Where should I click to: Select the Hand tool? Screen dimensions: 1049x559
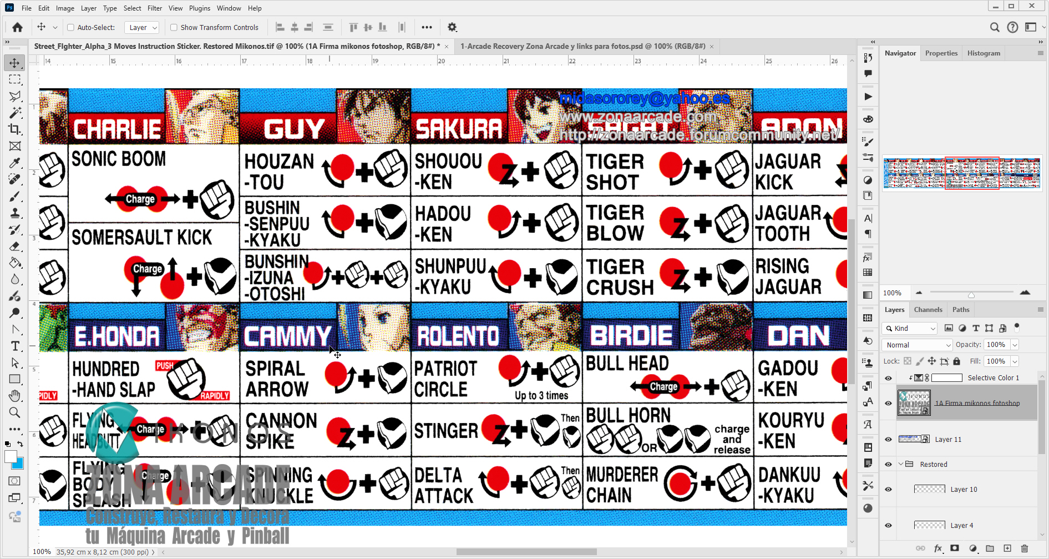tap(15, 396)
